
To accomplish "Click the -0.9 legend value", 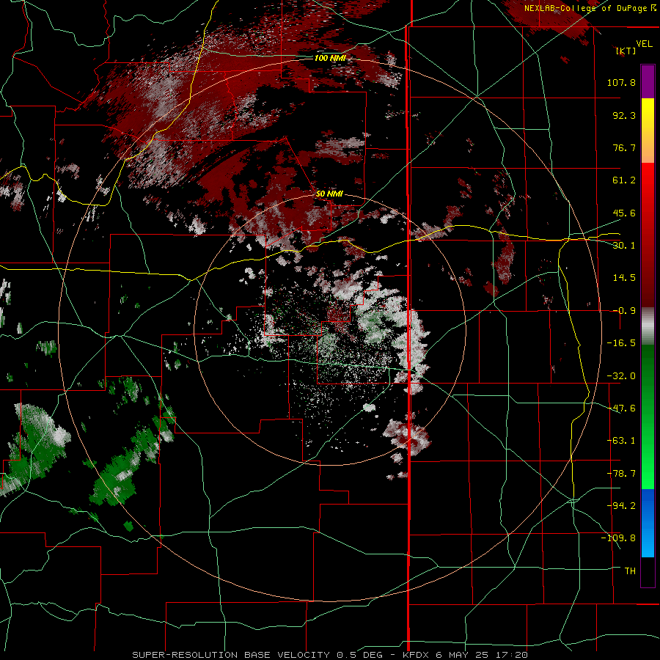I will tap(624, 311).
